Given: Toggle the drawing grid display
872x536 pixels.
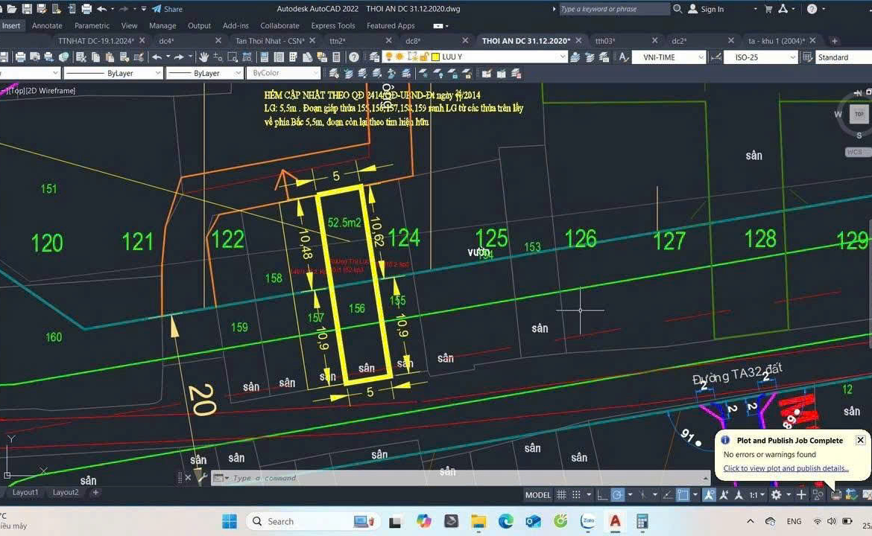Looking at the screenshot, I should [561, 495].
